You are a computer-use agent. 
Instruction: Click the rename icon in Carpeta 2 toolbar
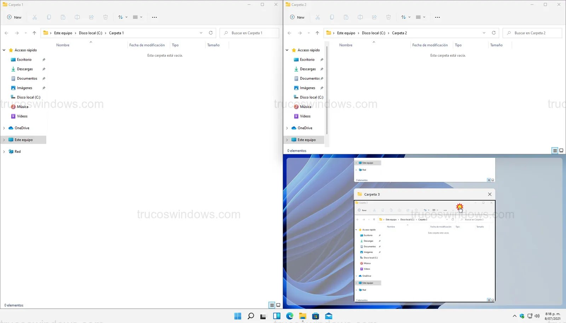(x=360, y=17)
